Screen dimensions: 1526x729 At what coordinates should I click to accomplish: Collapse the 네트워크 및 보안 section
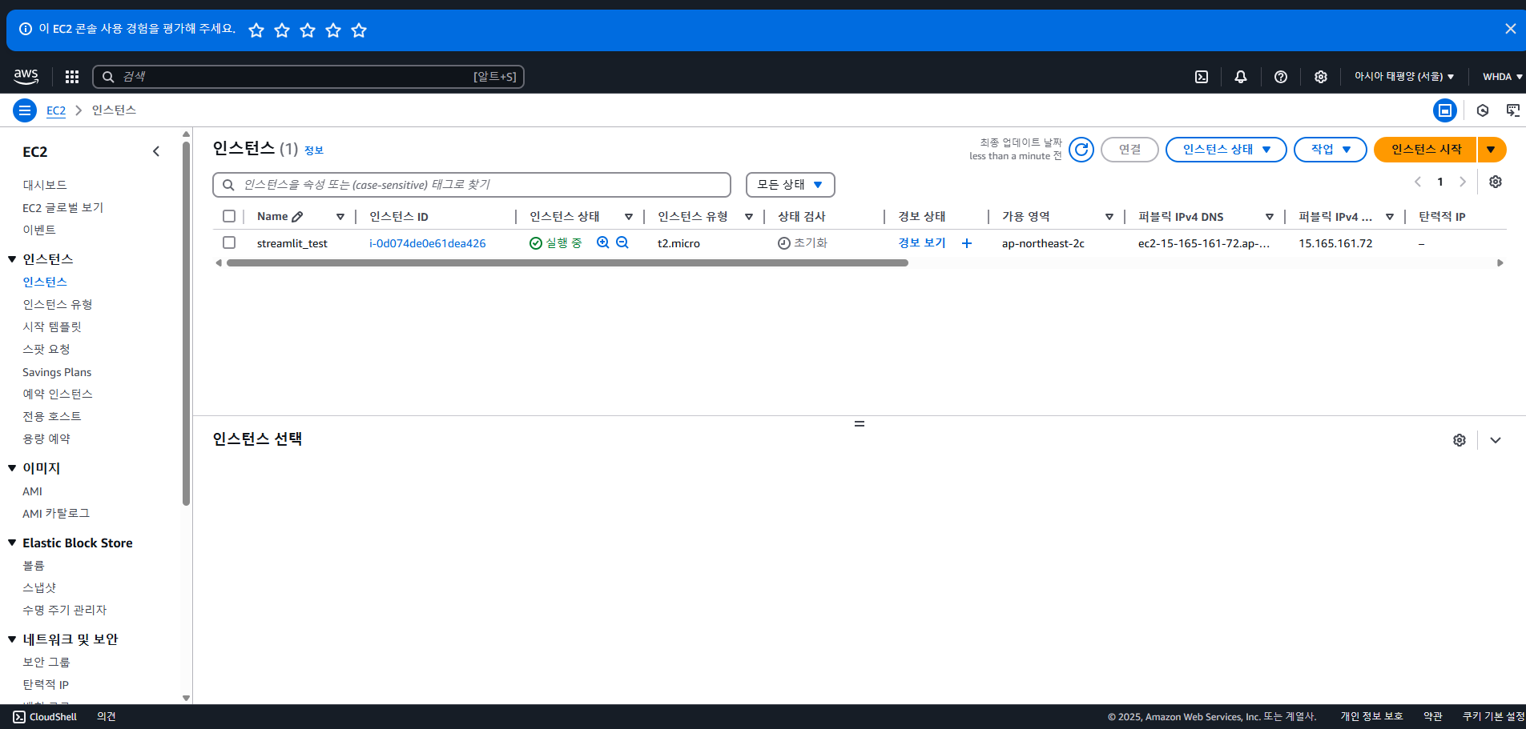12,639
